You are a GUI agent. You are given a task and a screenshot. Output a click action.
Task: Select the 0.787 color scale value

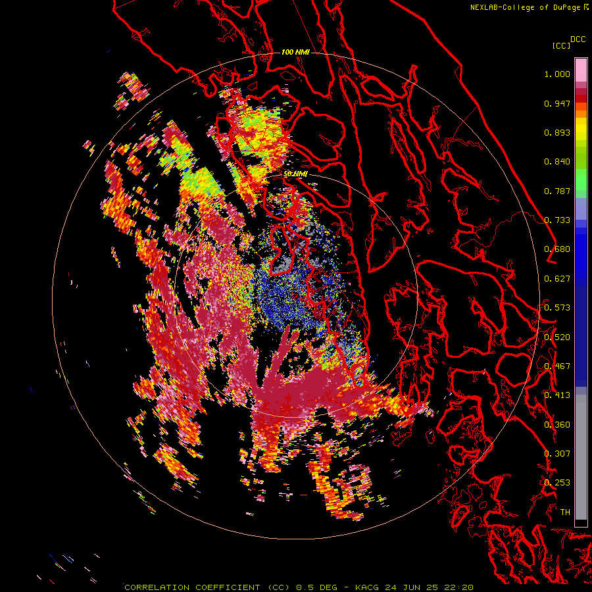click(557, 191)
